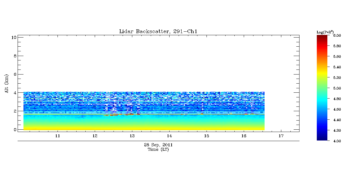Click colorbar value 4.20
The height and width of the screenshot is (176, 352).
pyautogui.click(x=337, y=131)
